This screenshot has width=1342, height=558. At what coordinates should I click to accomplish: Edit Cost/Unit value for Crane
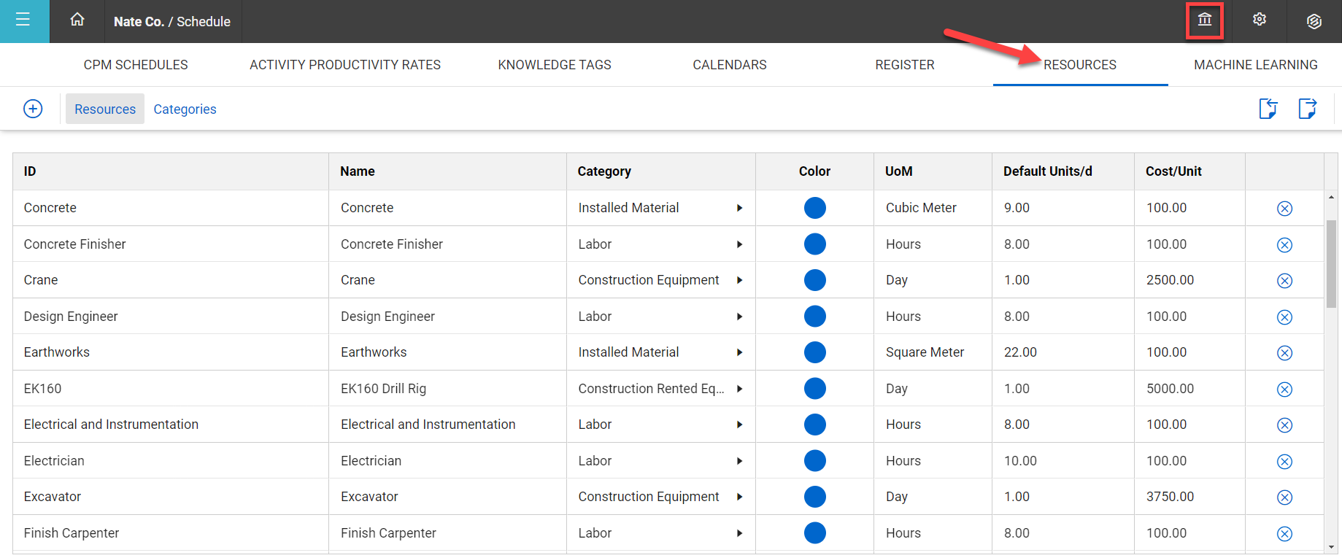[x=1170, y=280]
